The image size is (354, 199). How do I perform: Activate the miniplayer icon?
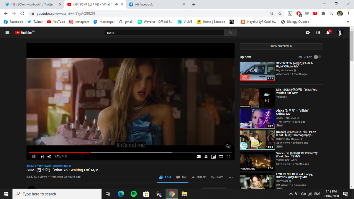213,157
